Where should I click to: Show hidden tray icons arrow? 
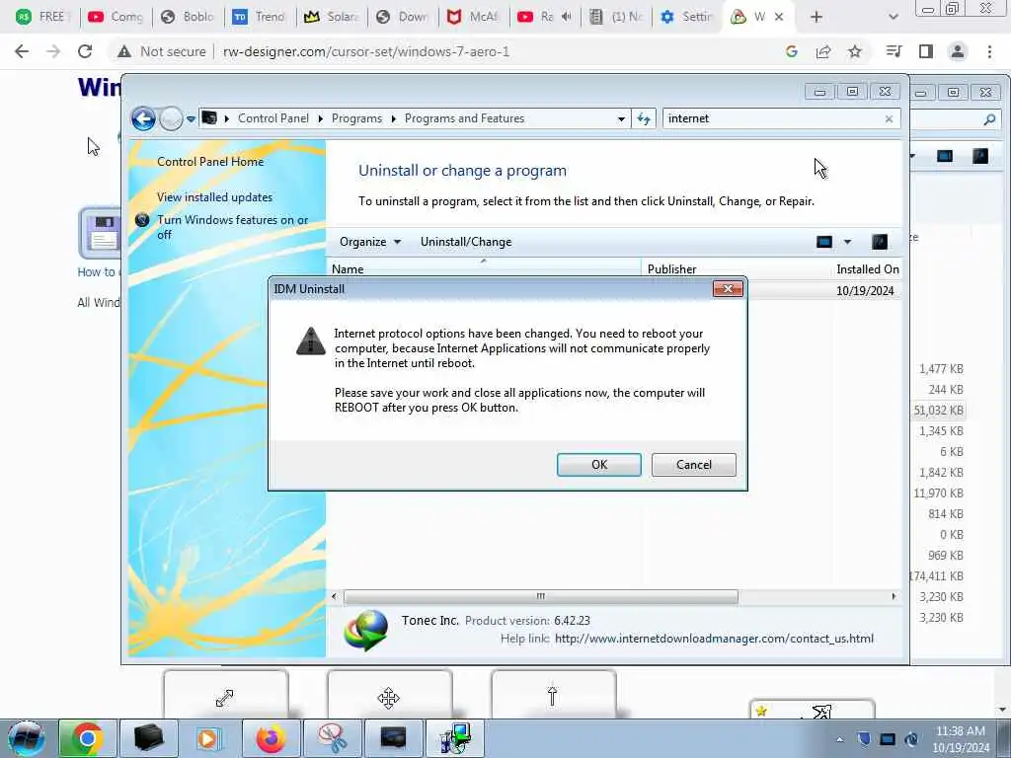click(x=839, y=739)
